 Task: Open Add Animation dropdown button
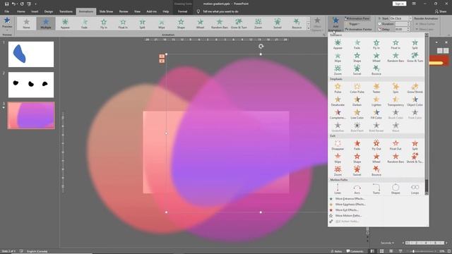click(335, 24)
